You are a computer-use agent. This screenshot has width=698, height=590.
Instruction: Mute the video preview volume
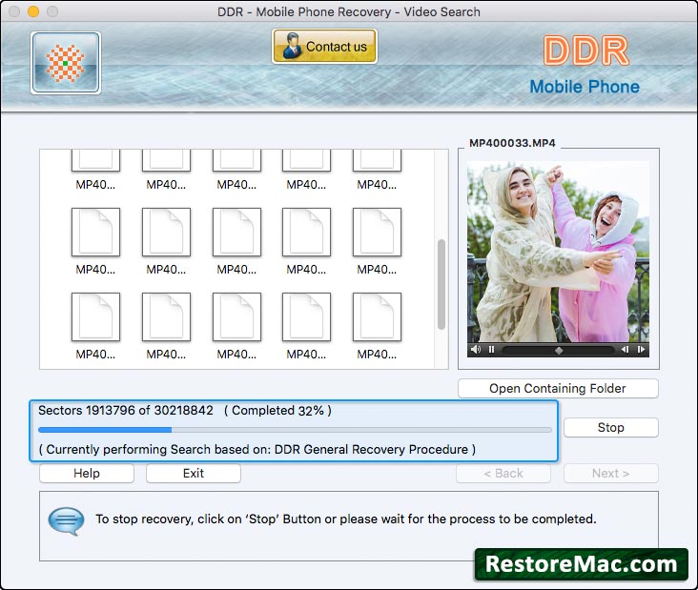point(476,349)
